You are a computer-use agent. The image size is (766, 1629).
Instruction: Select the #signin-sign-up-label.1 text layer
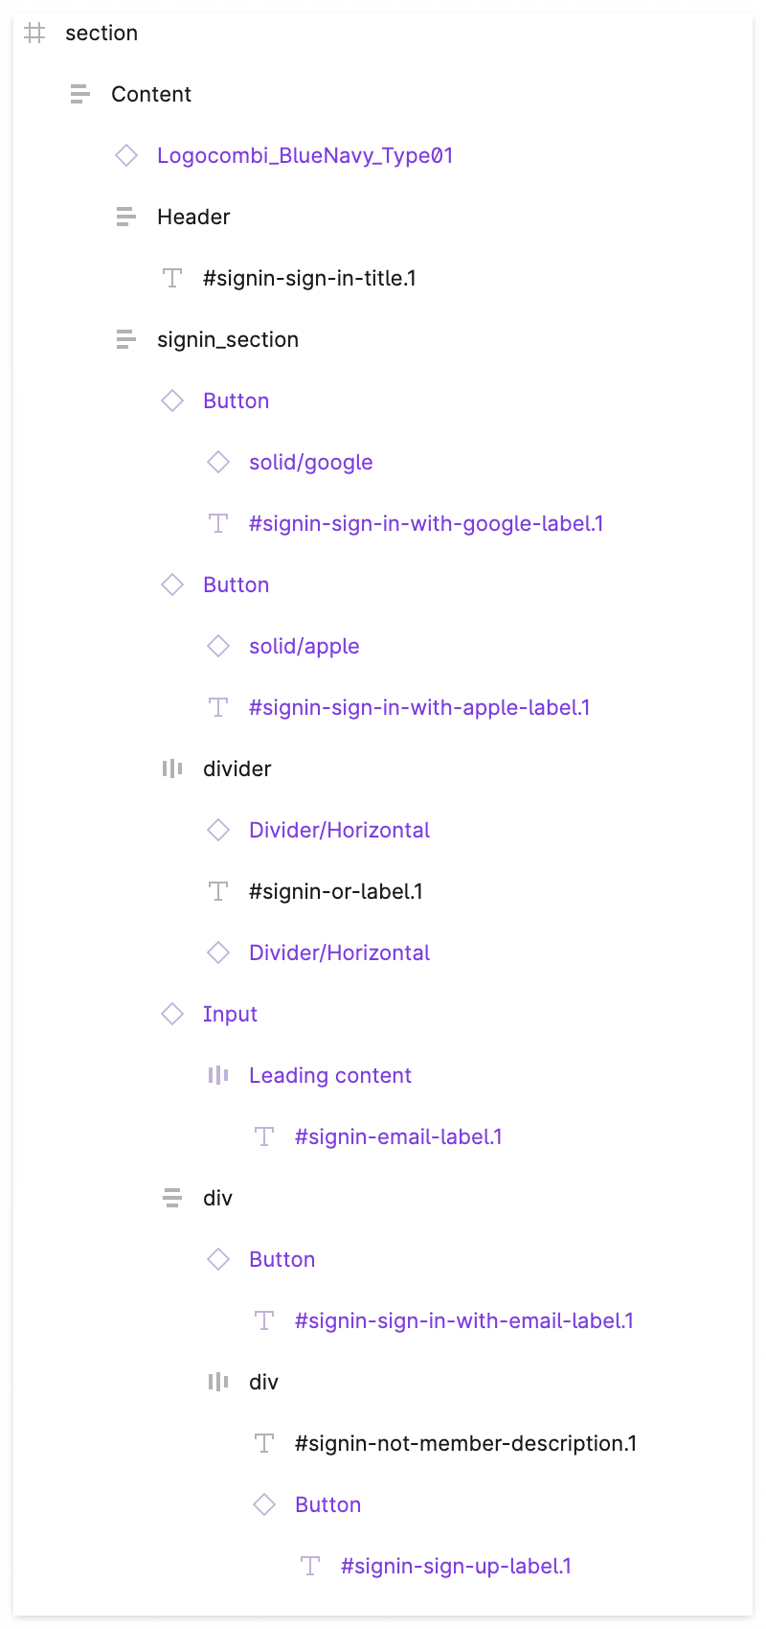click(x=456, y=1566)
